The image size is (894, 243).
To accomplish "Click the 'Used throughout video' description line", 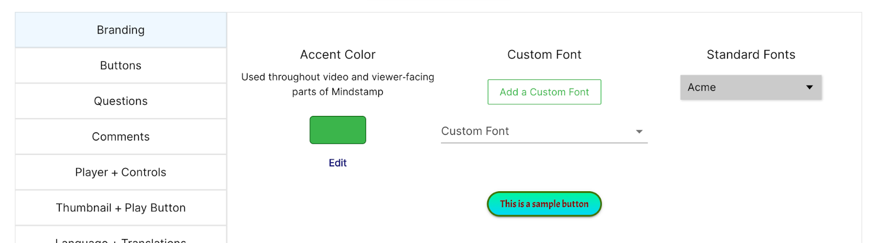I will 337,77.
